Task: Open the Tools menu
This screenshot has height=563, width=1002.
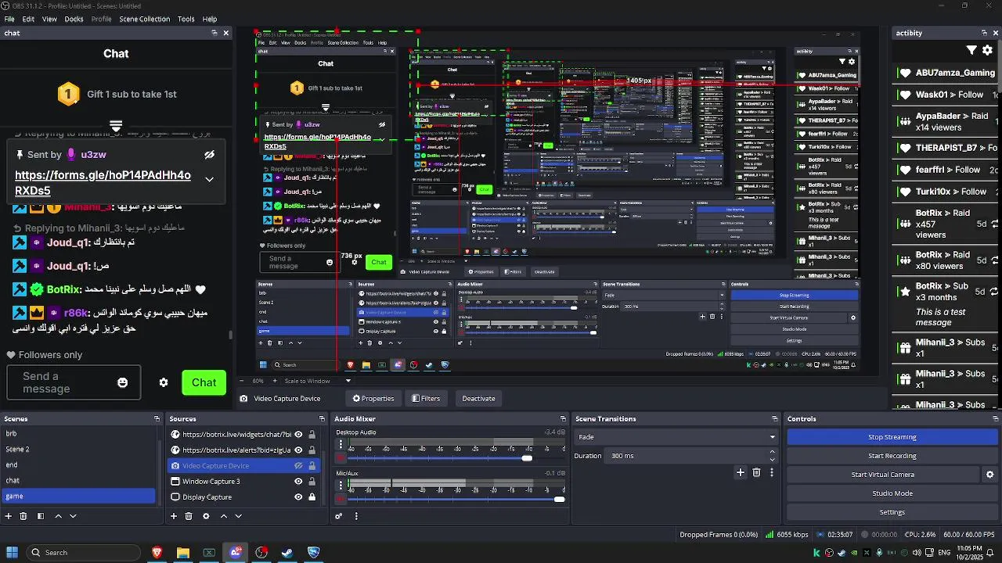Action: (x=186, y=19)
